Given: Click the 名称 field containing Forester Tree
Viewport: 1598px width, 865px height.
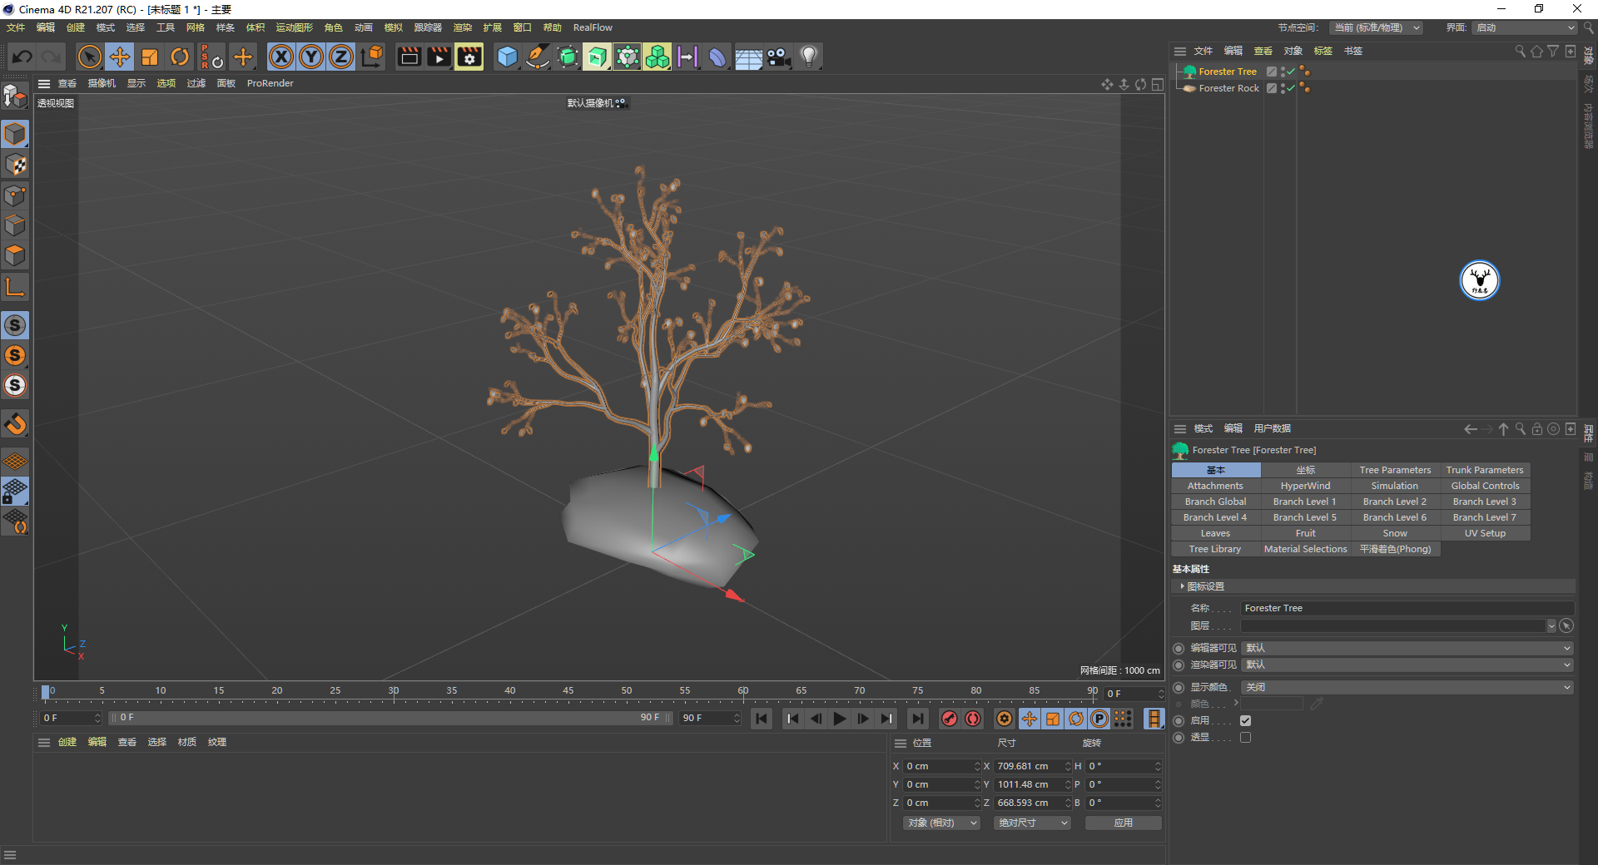Looking at the screenshot, I should pos(1407,608).
